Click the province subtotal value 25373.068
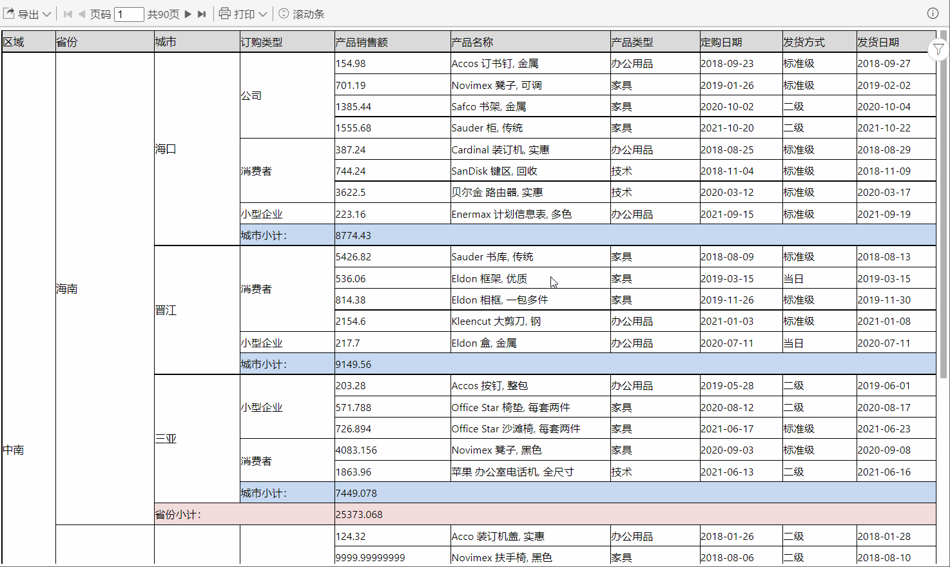 tap(635, 514)
